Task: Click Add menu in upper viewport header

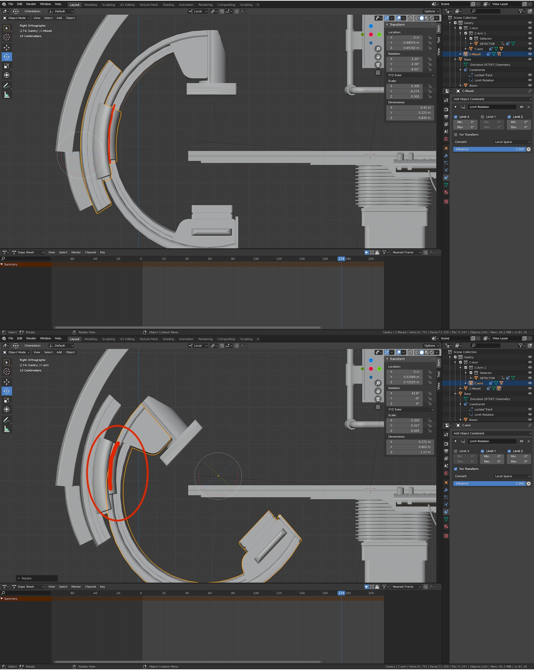Action: tap(59, 18)
